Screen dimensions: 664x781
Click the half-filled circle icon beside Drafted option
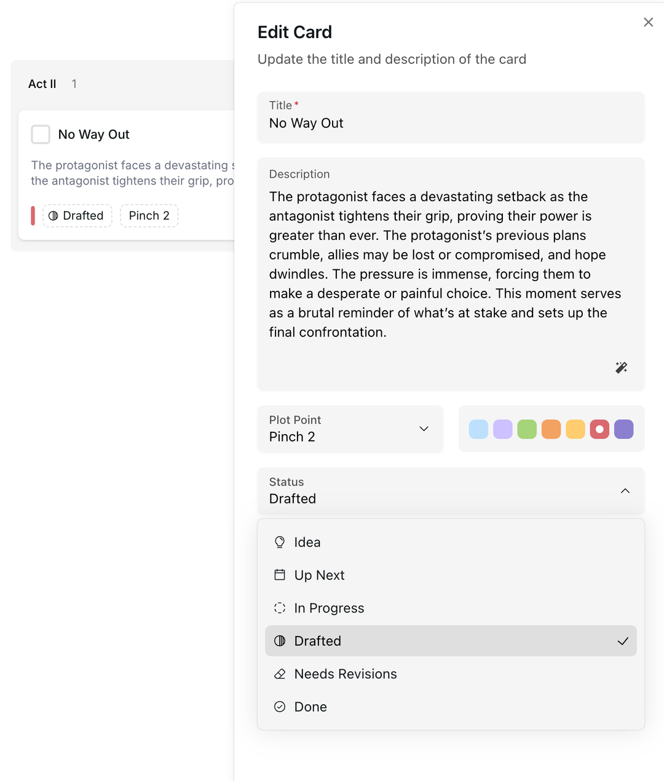(280, 641)
